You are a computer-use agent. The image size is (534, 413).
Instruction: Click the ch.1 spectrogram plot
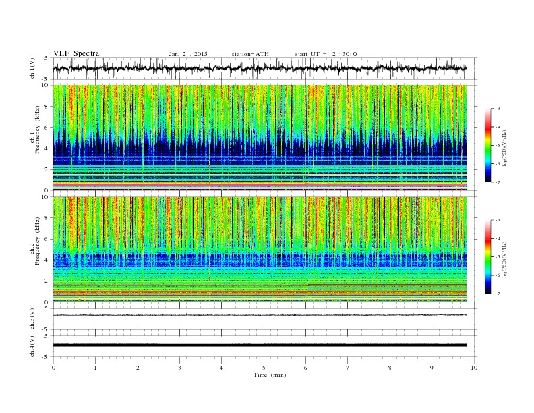260,138
